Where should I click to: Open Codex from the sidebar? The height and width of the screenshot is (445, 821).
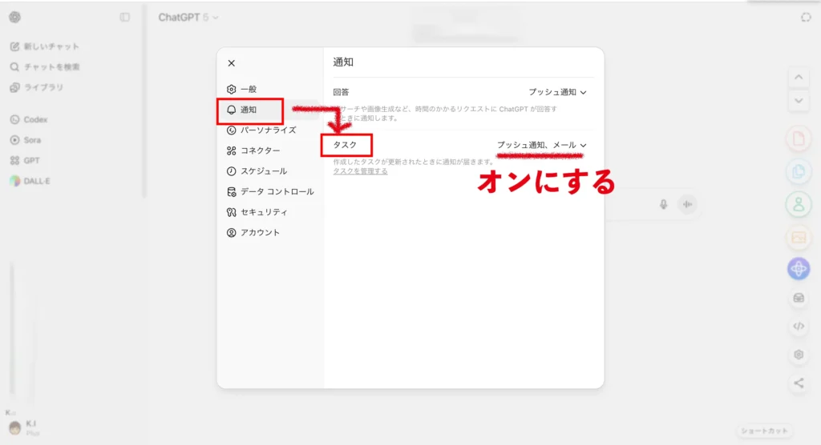(x=30, y=120)
